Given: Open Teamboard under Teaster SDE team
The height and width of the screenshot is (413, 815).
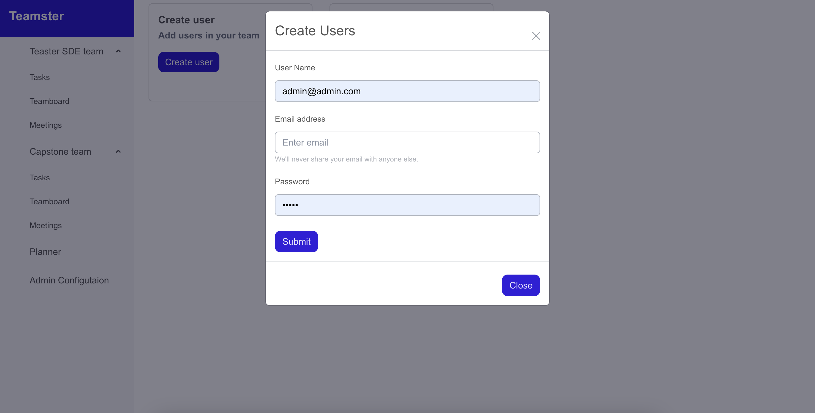Looking at the screenshot, I should pos(49,101).
